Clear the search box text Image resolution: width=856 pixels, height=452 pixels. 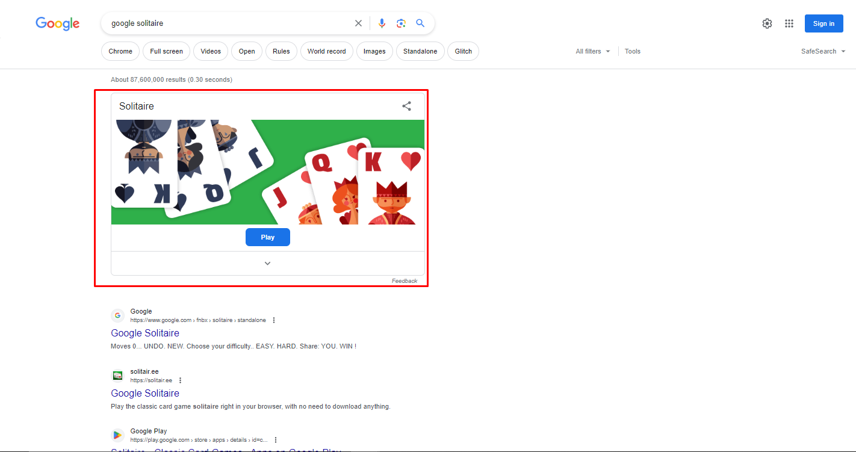358,23
